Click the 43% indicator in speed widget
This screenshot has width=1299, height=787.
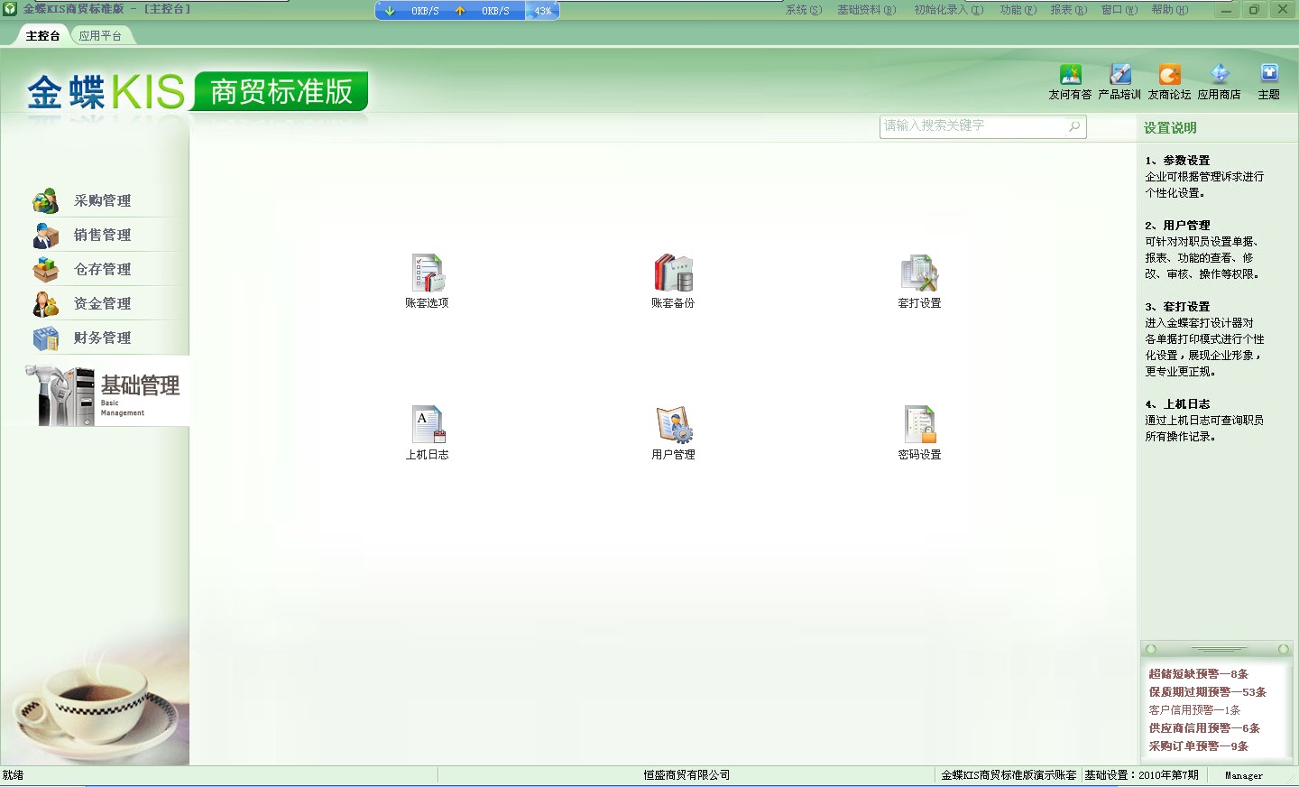pos(543,11)
